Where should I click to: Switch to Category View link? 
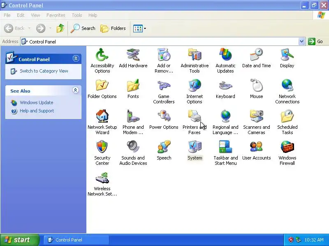click(44, 71)
